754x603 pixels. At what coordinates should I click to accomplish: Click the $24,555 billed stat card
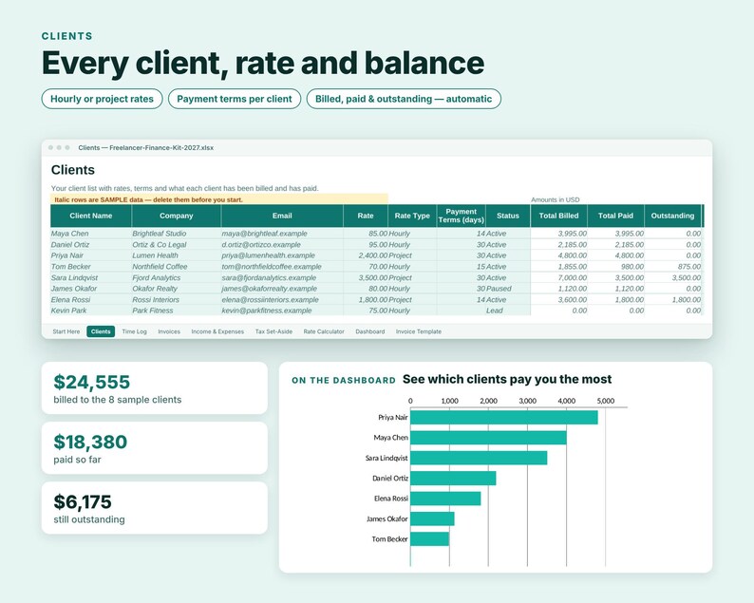[x=155, y=388]
